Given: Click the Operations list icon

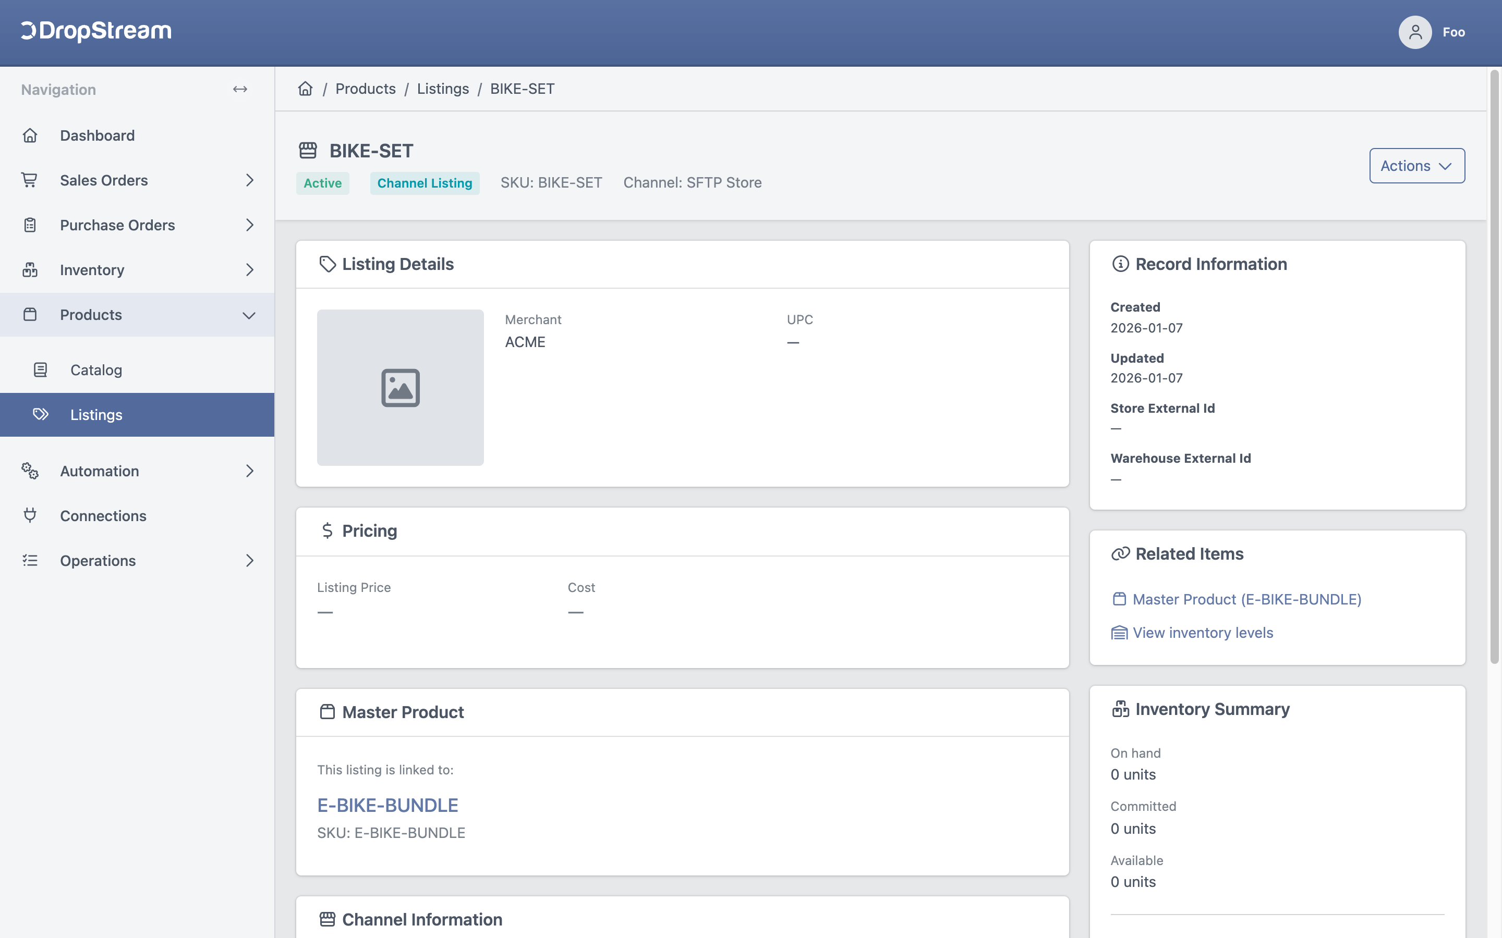Looking at the screenshot, I should point(30,560).
